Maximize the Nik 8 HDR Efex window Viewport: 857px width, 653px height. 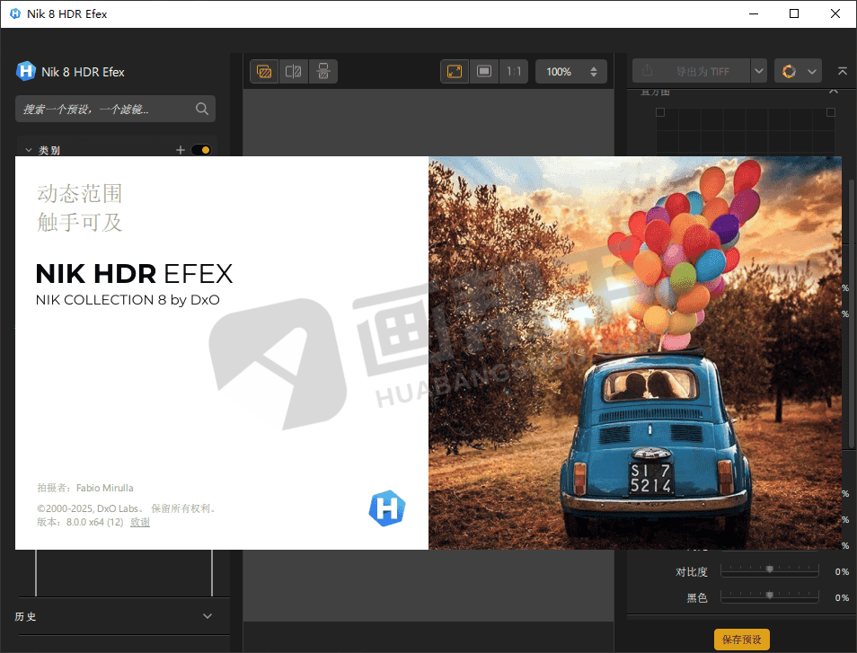click(794, 13)
